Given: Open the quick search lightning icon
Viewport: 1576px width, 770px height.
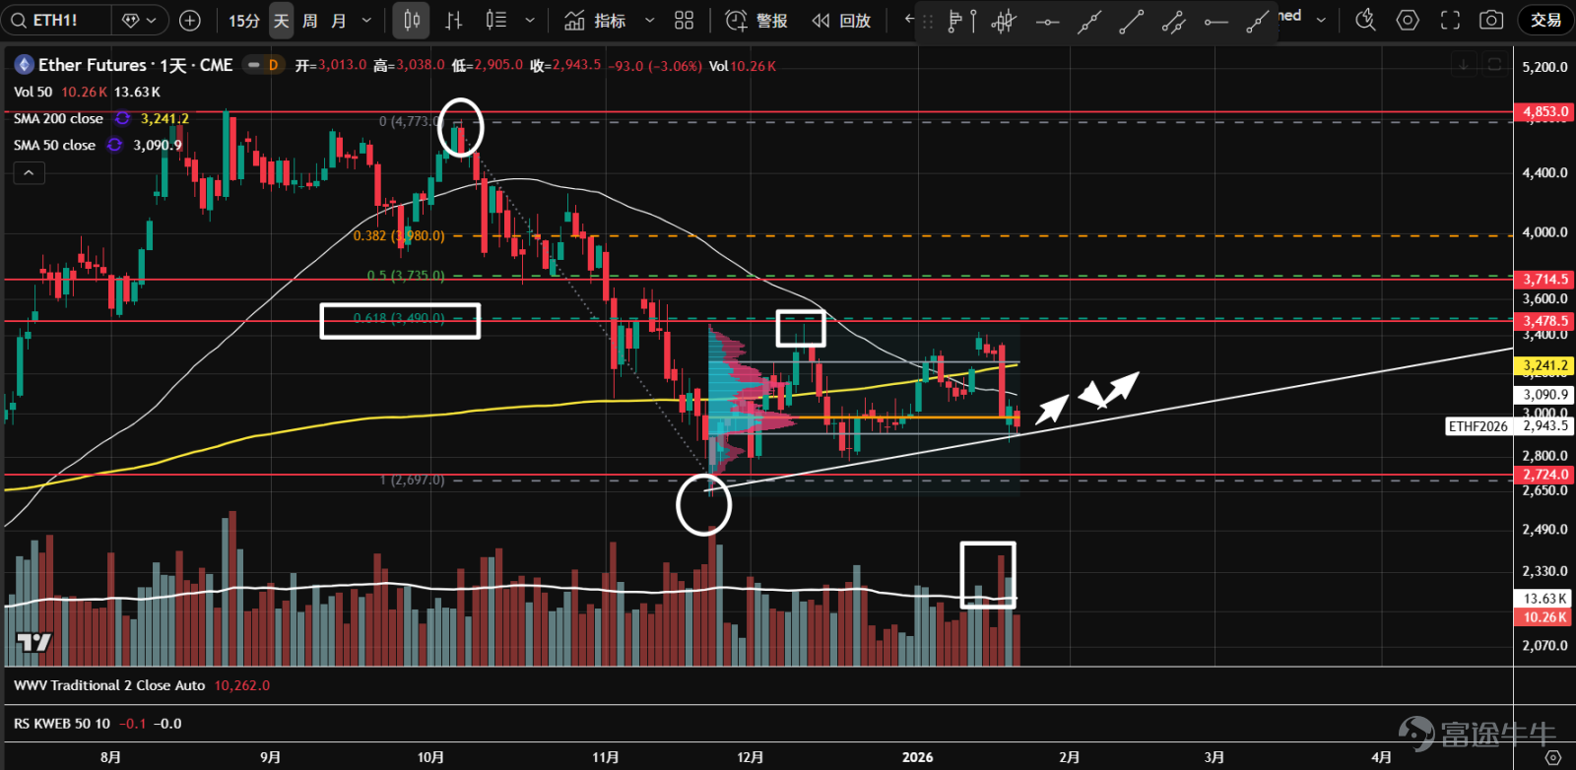Looking at the screenshot, I should (1365, 20).
